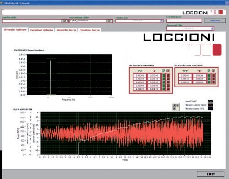Click the Vibration quality legend label
This screenshot has width=229, height=179.
pyautogui.click(x=195, y=109)
